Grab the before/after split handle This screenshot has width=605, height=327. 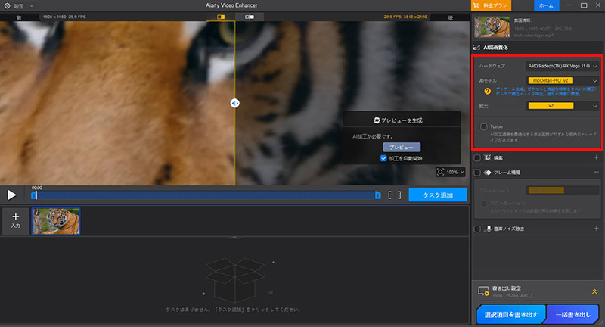point(234,103)
